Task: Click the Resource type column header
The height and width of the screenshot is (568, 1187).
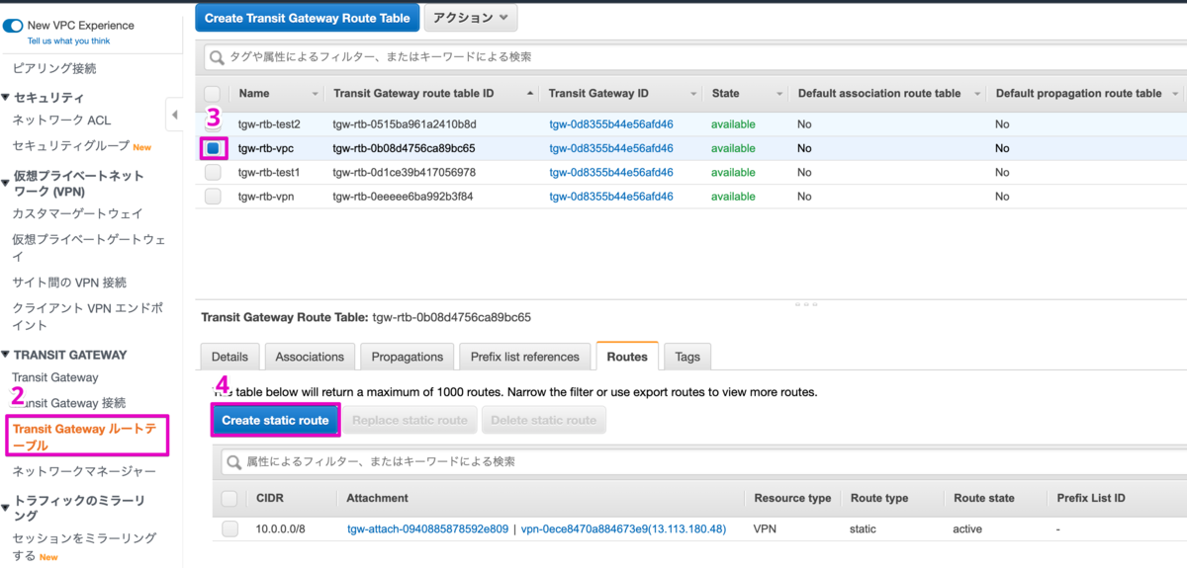Action: tap(792, 498)
